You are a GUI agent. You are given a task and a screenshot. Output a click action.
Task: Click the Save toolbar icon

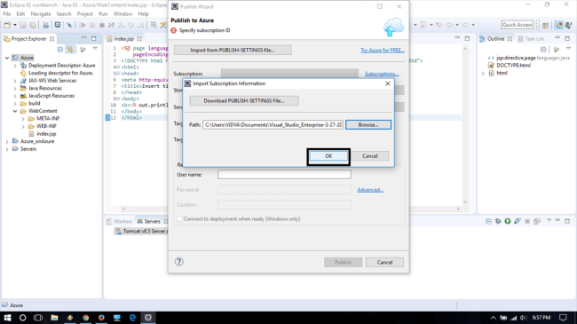[x=23, y=25]
